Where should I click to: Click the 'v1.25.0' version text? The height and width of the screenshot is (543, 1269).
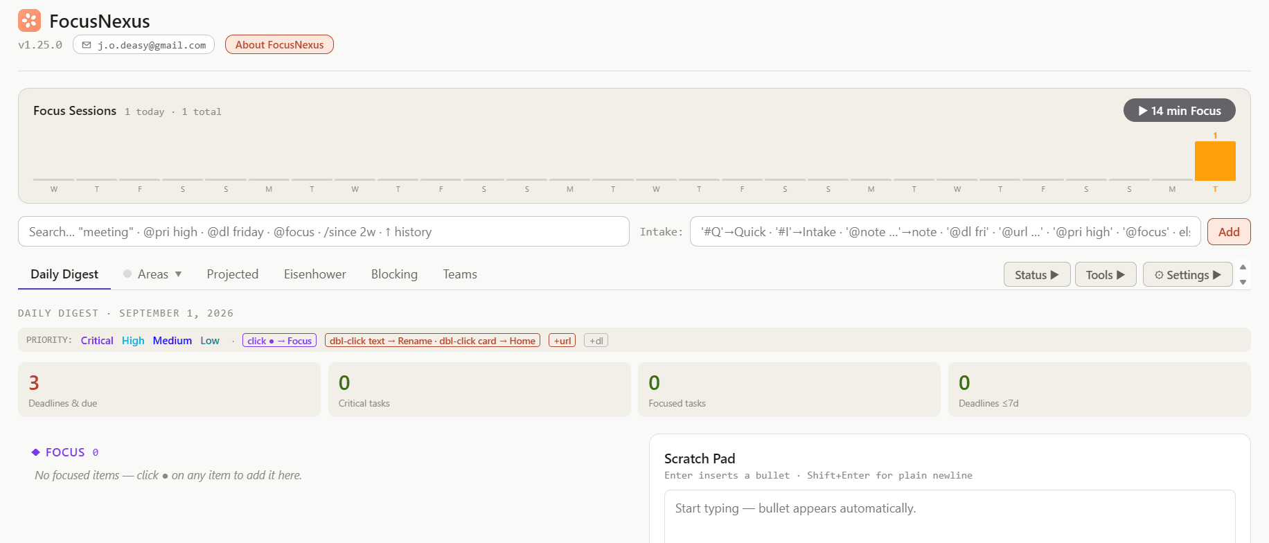(x=40, y=45)
